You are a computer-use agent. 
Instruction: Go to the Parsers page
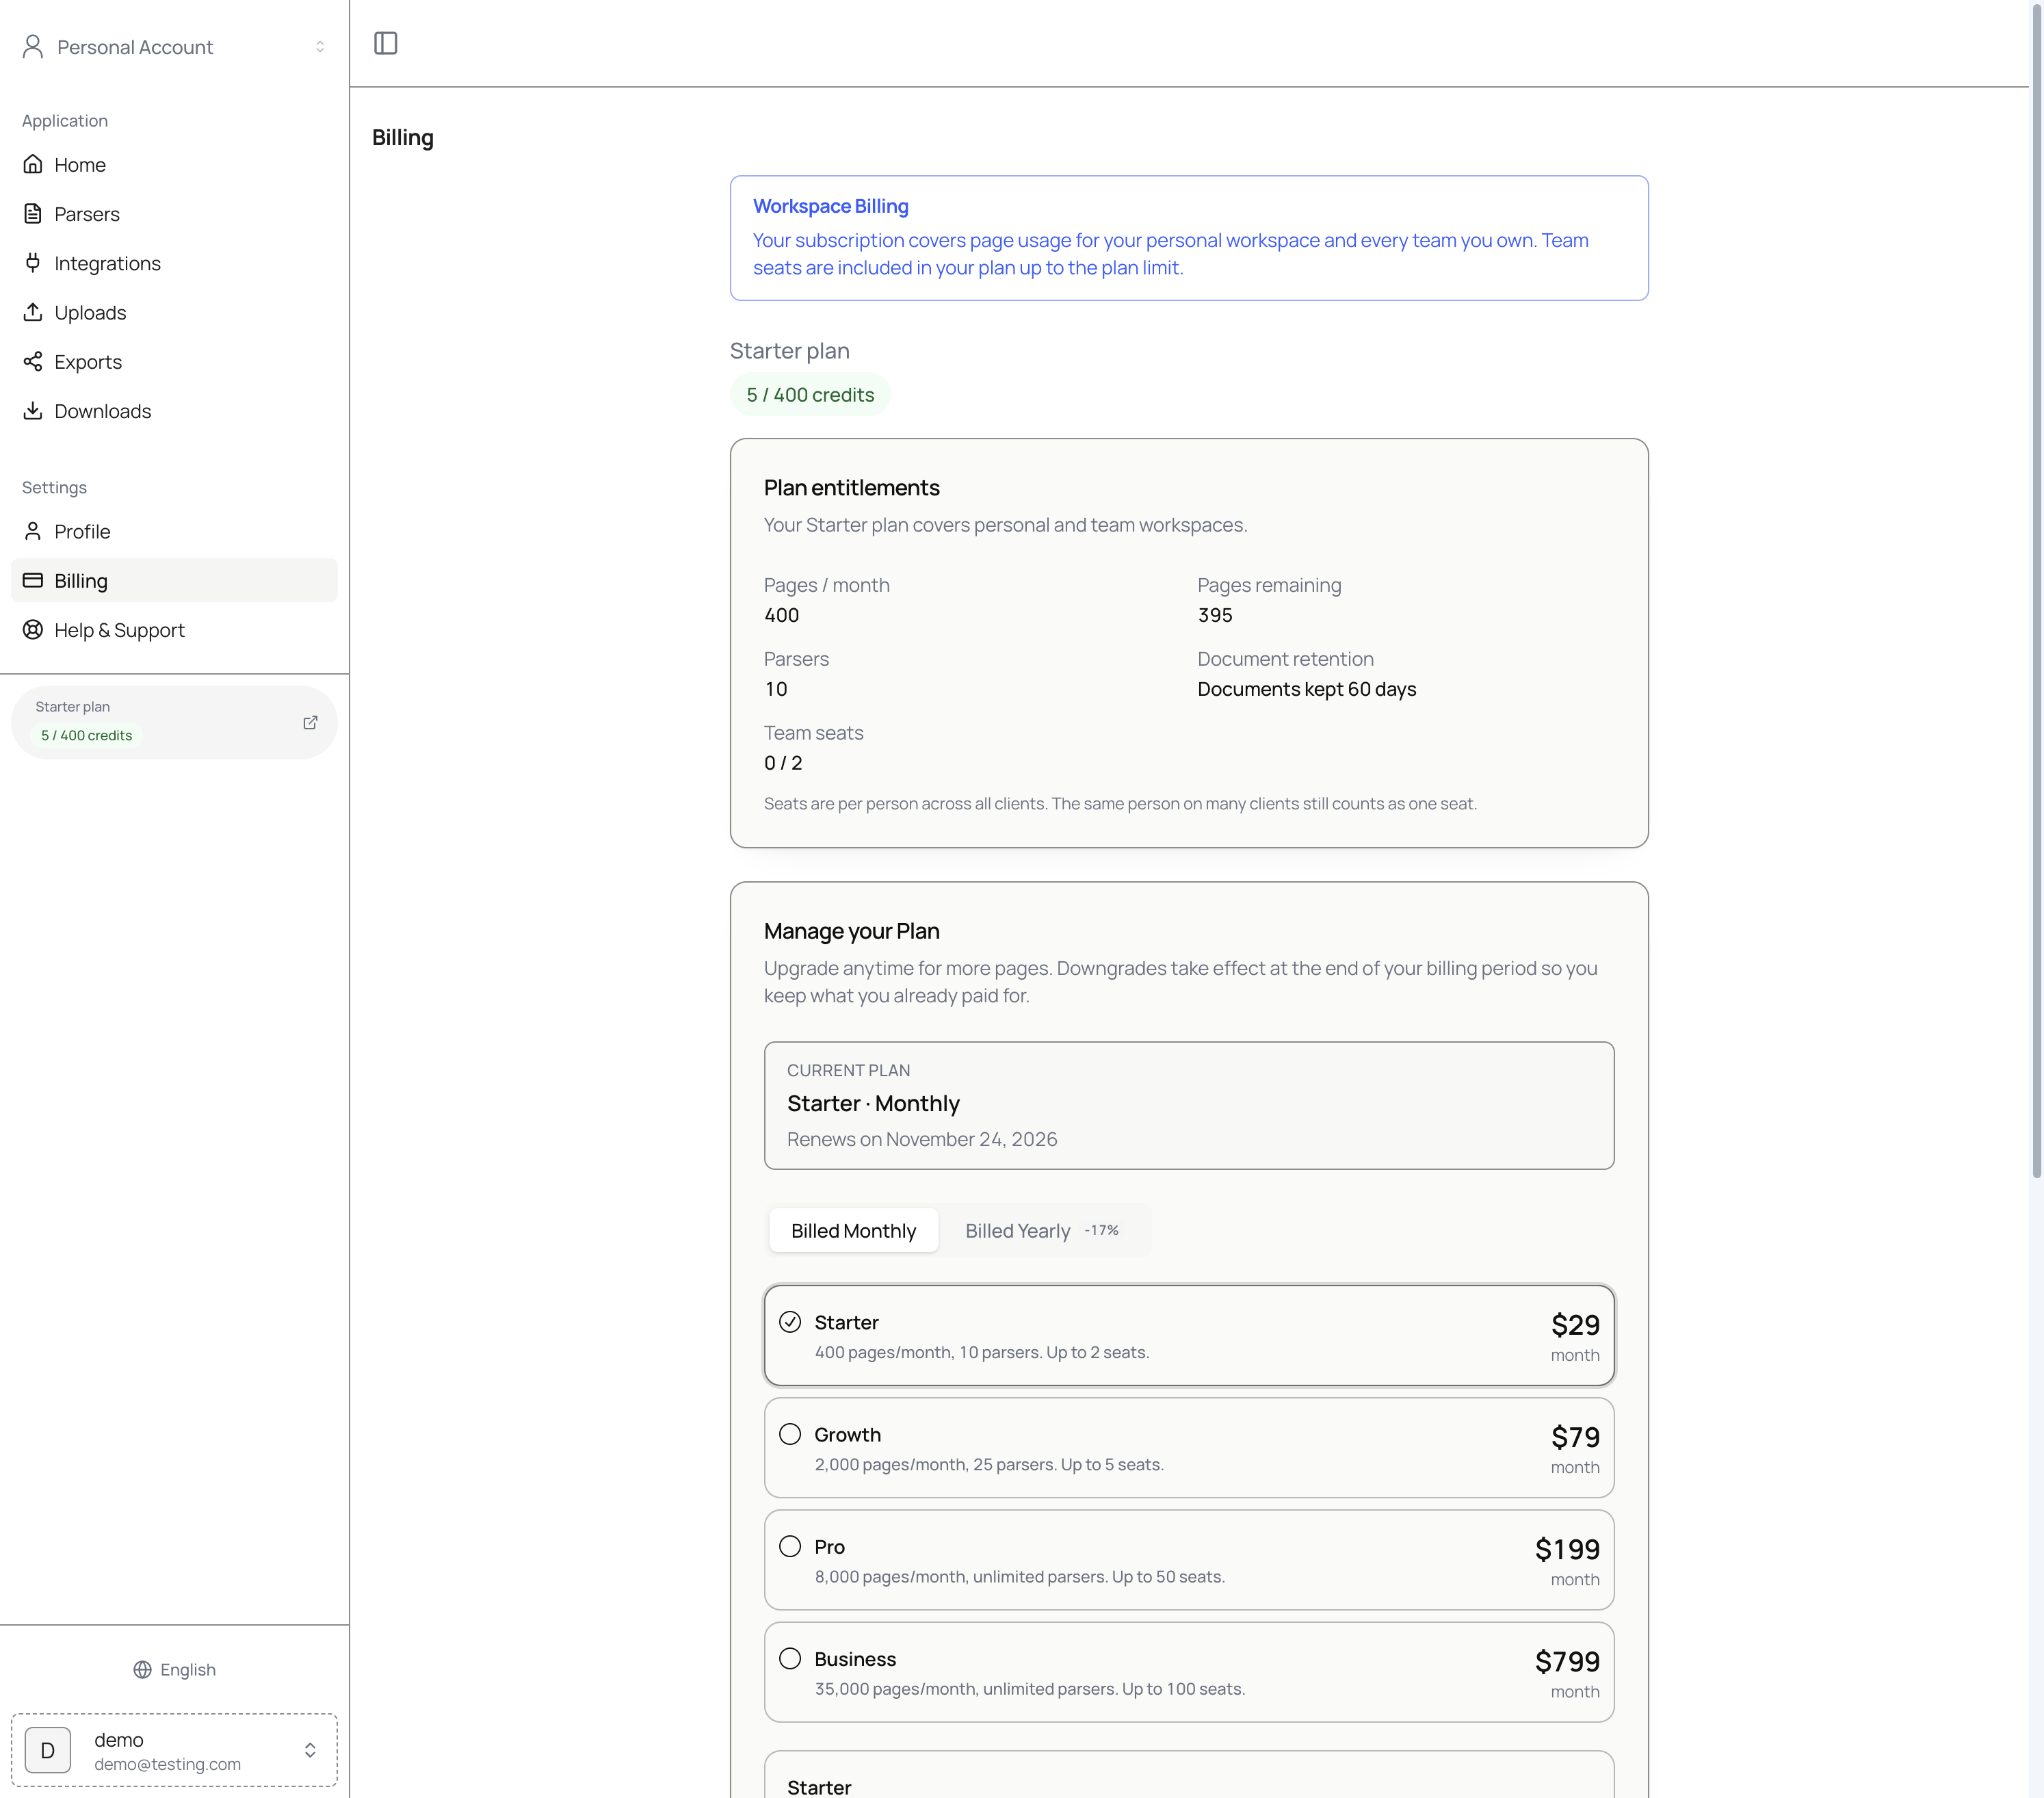[174, 213]
